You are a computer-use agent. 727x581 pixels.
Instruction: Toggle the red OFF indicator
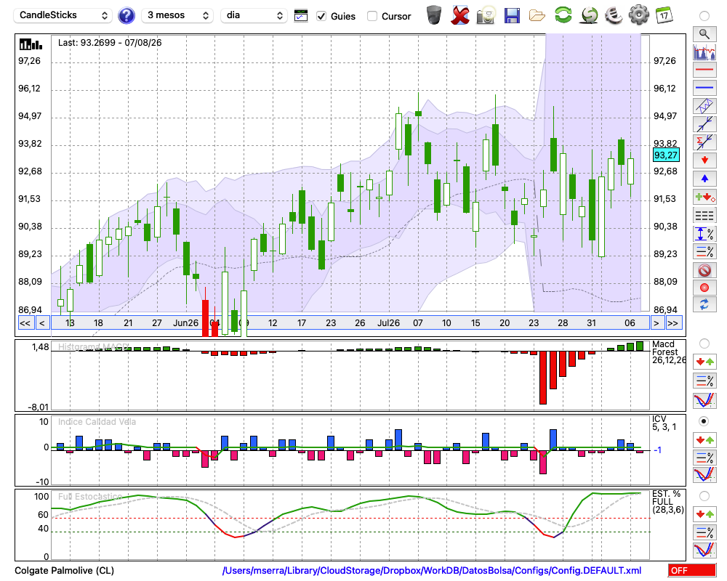tap(692, 570)
